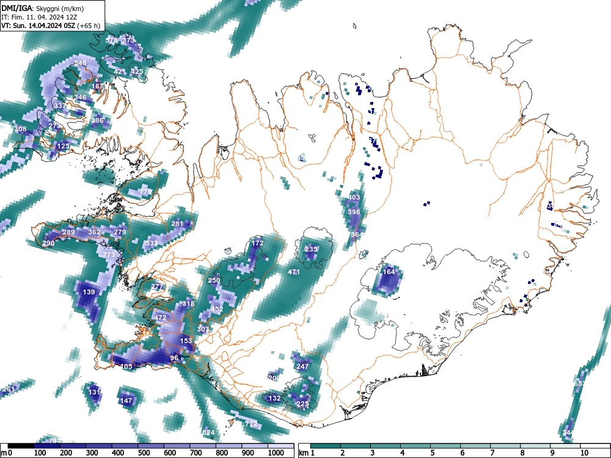
Task: Click the 403 visibility value
Action: 354,197
